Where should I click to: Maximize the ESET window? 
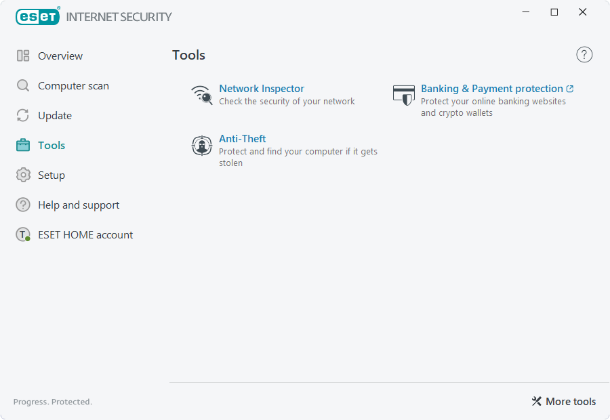pos(554,12)
